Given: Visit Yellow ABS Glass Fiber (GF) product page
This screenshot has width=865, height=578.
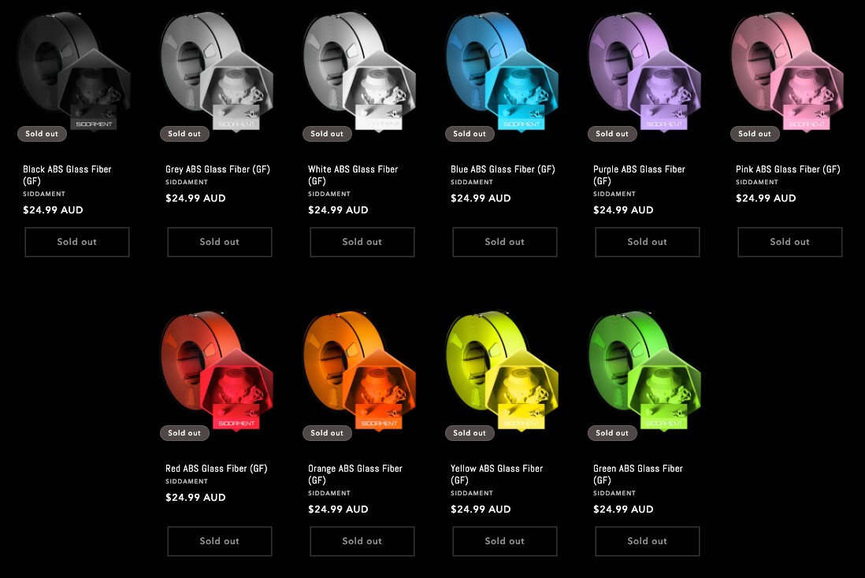Looking at the screenshot, I should 496,474.
